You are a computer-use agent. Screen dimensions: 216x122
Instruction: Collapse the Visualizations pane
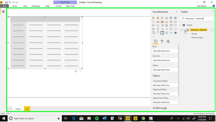pos(177,12)
